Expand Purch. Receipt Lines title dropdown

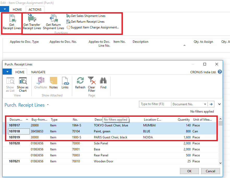[48, 105]
